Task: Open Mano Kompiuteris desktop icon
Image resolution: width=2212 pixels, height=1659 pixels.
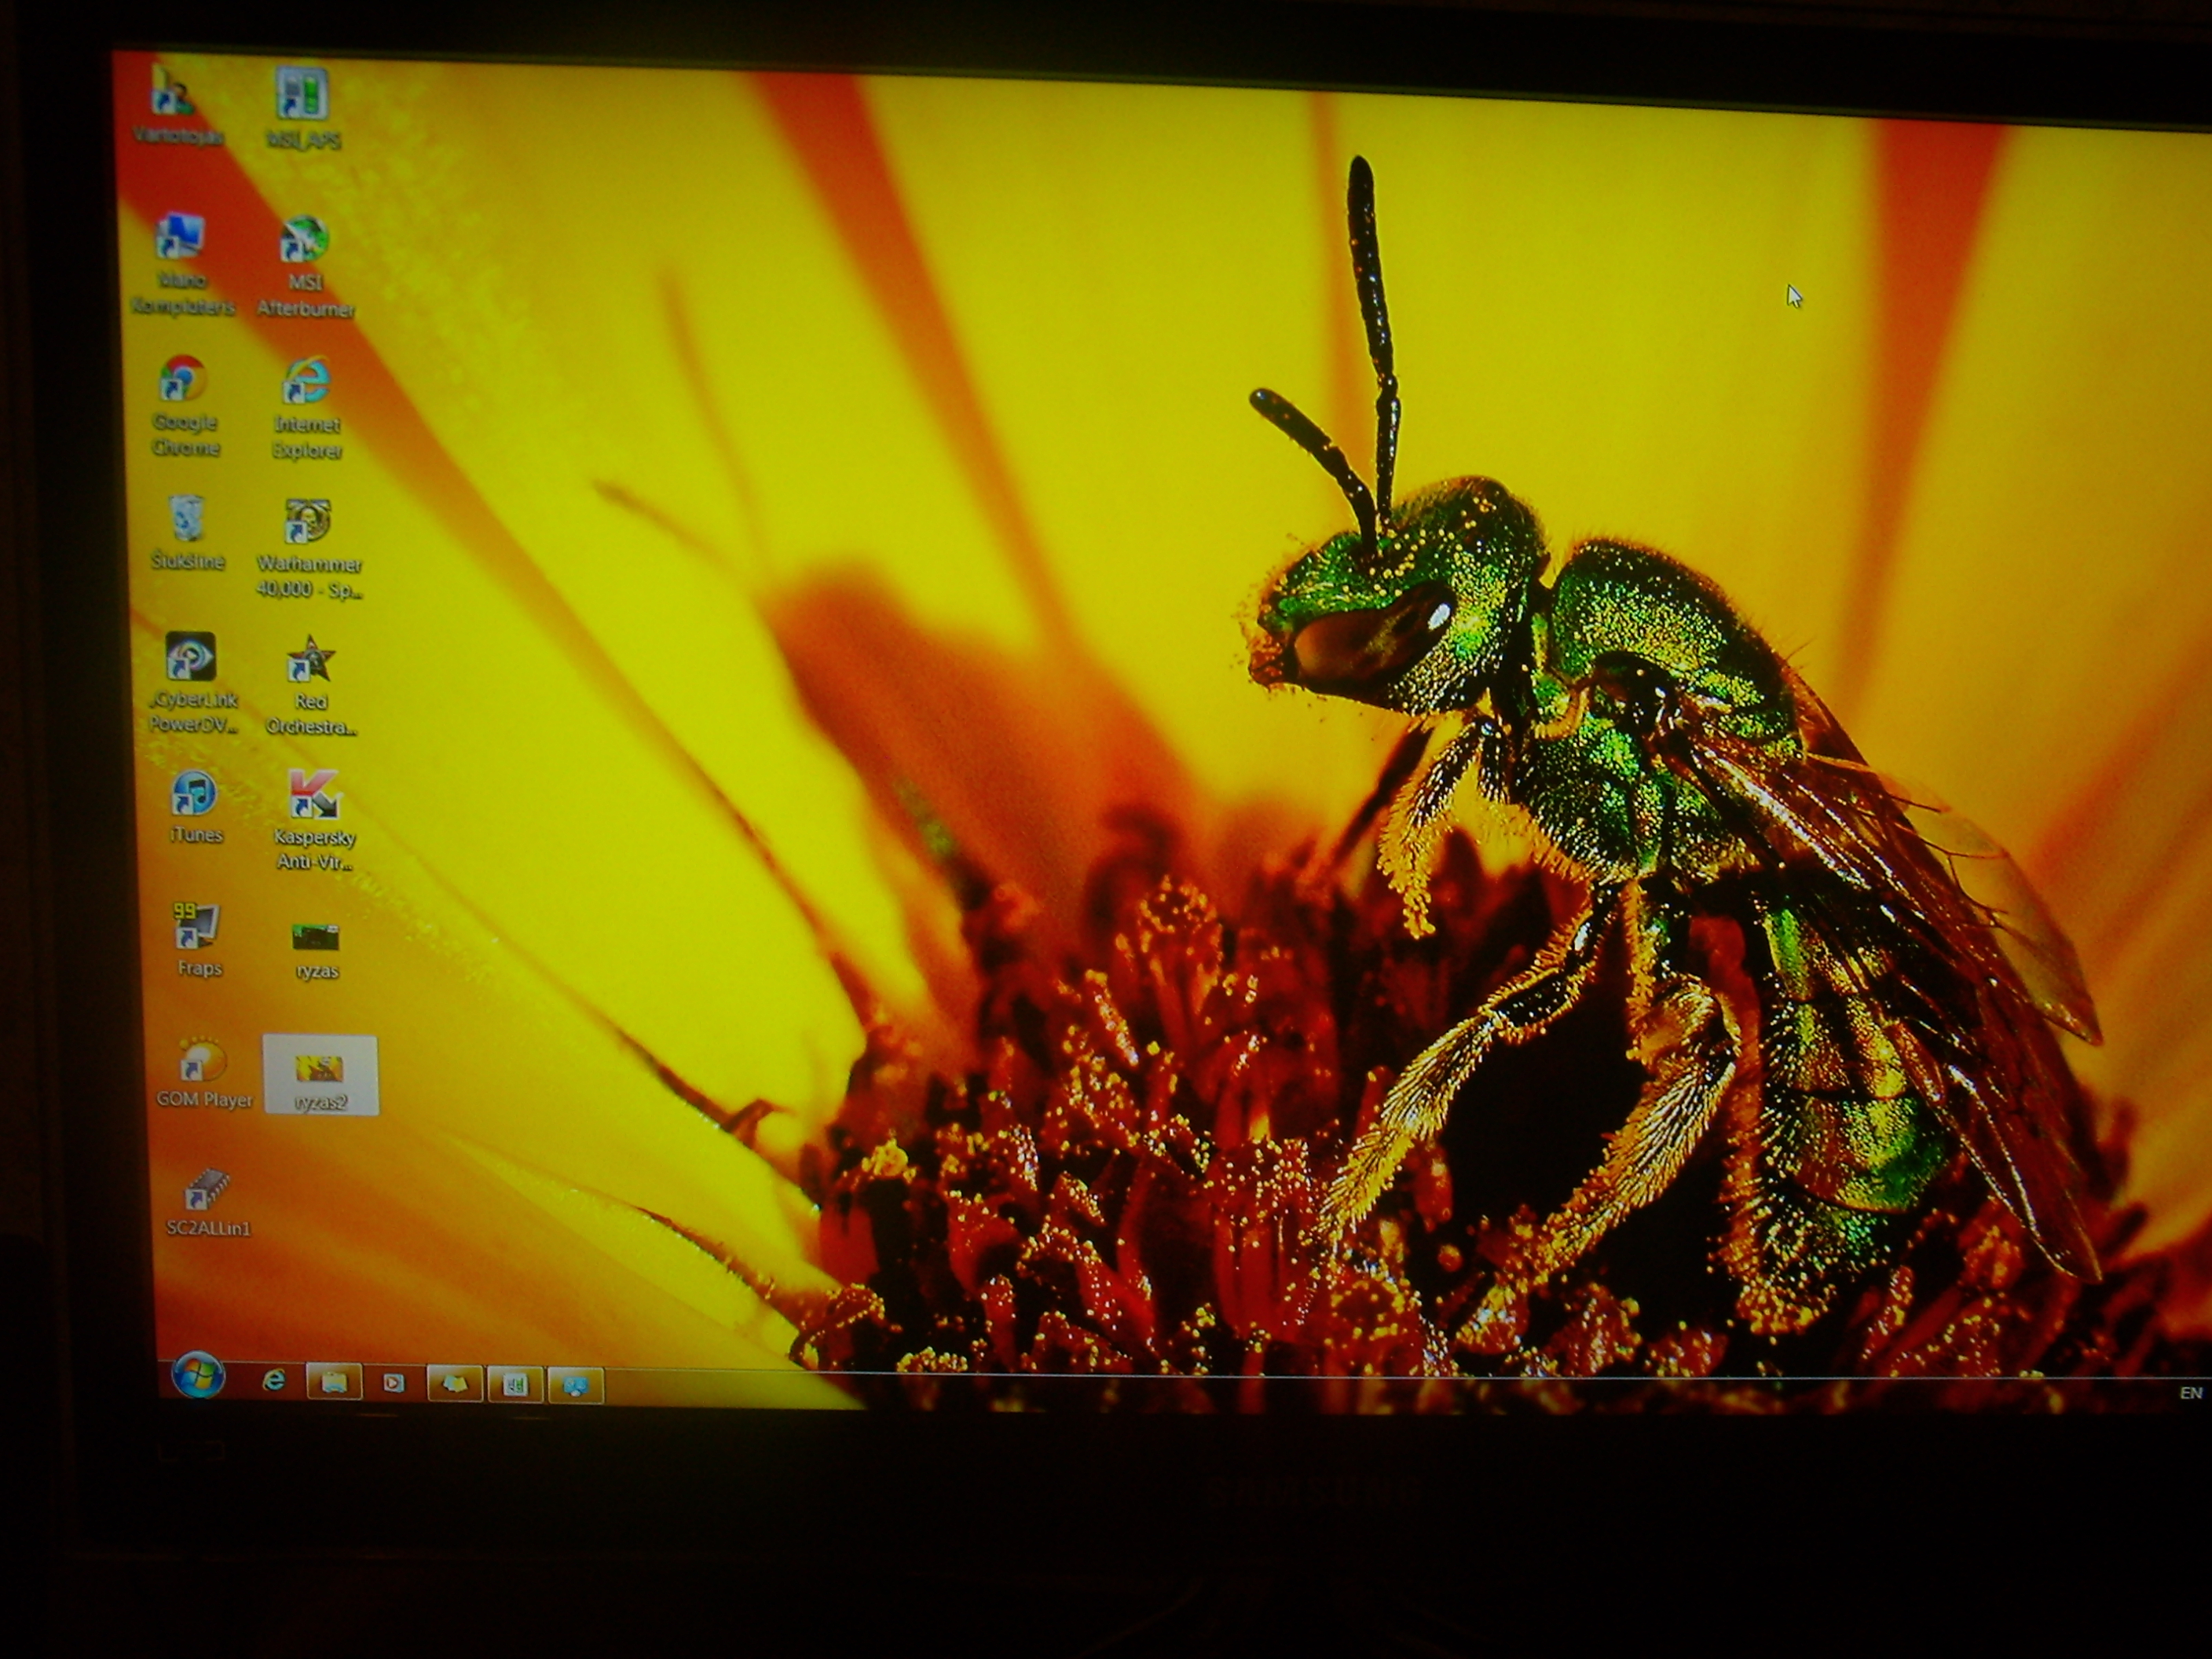Action: (x=182, y=265)
